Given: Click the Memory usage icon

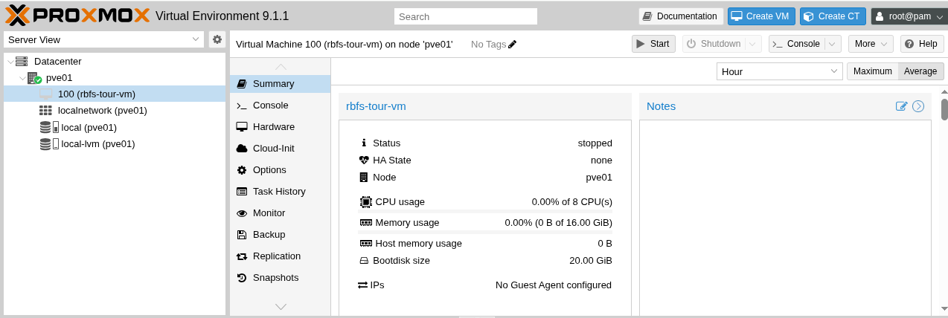Looking at the screenshot, I should [x=365, y=223].
